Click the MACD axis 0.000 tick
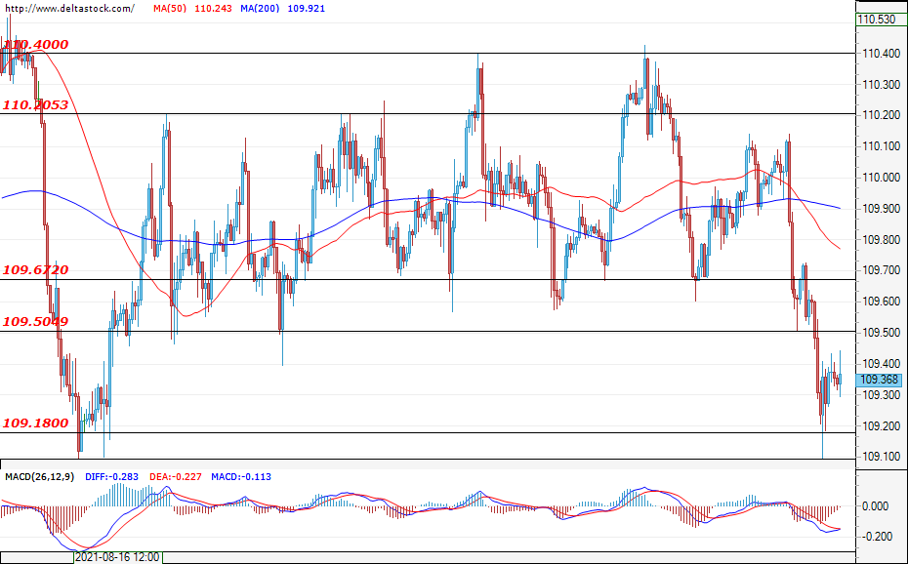The image size is (908, 564). (876, 506)
